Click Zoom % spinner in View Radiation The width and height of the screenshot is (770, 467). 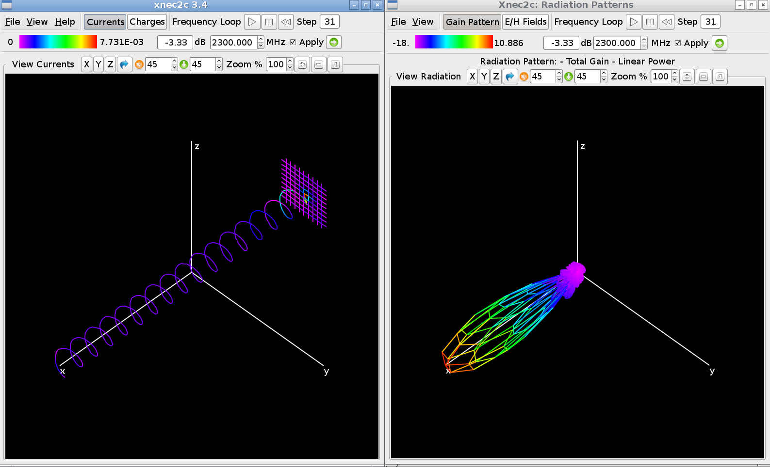click(x=665, y=77)
